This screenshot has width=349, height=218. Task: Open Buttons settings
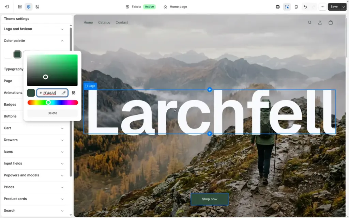tap(10, 116)
